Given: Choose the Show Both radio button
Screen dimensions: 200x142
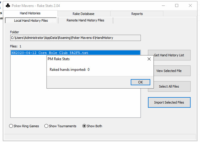Looking at the screenshot, I should (84, 126).
